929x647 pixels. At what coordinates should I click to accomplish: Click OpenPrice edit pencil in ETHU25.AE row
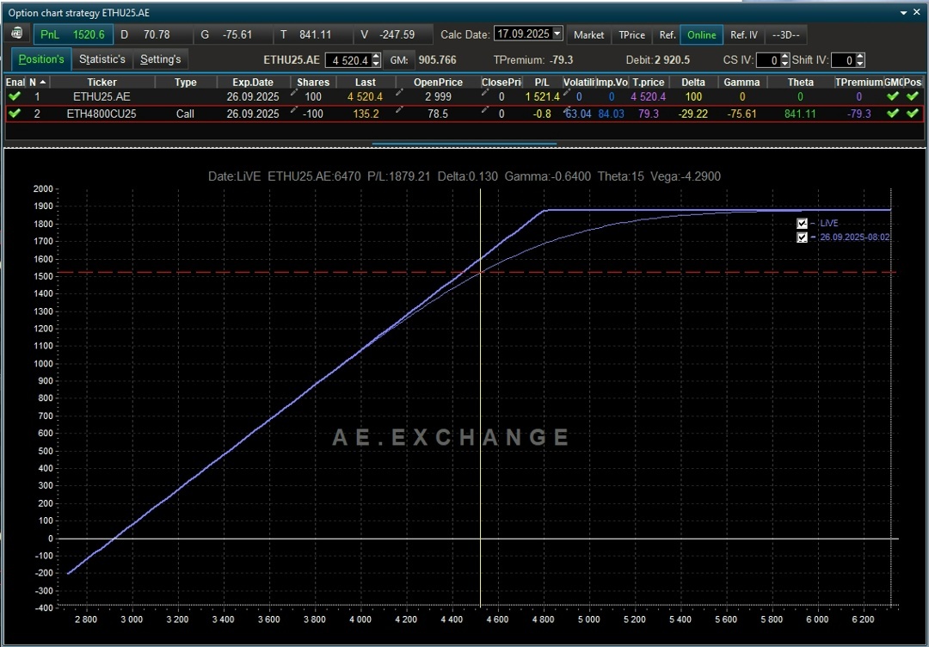[x=399, y=93]
